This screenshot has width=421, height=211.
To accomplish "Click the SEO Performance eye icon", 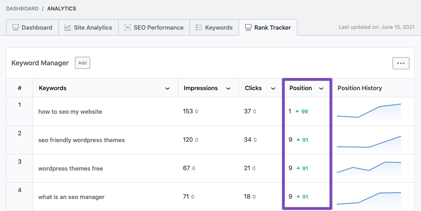I will (x=128, y=28).
